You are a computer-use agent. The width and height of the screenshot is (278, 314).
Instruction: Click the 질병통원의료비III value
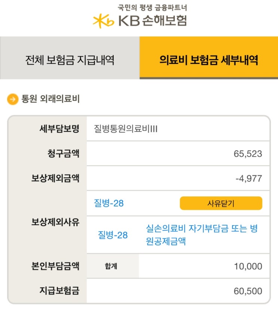click(126, 129)
